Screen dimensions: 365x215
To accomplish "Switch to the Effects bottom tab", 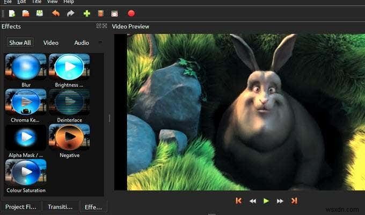I will pos(93,207).
